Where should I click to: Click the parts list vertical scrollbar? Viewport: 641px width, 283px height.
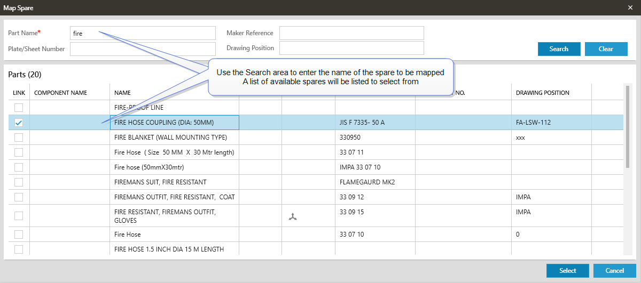627,128
